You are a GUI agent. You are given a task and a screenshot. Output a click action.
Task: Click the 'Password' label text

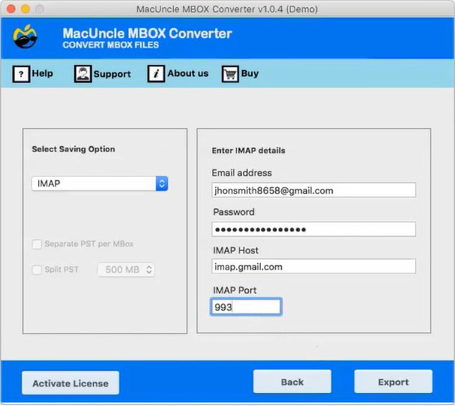tap(234, 212)
